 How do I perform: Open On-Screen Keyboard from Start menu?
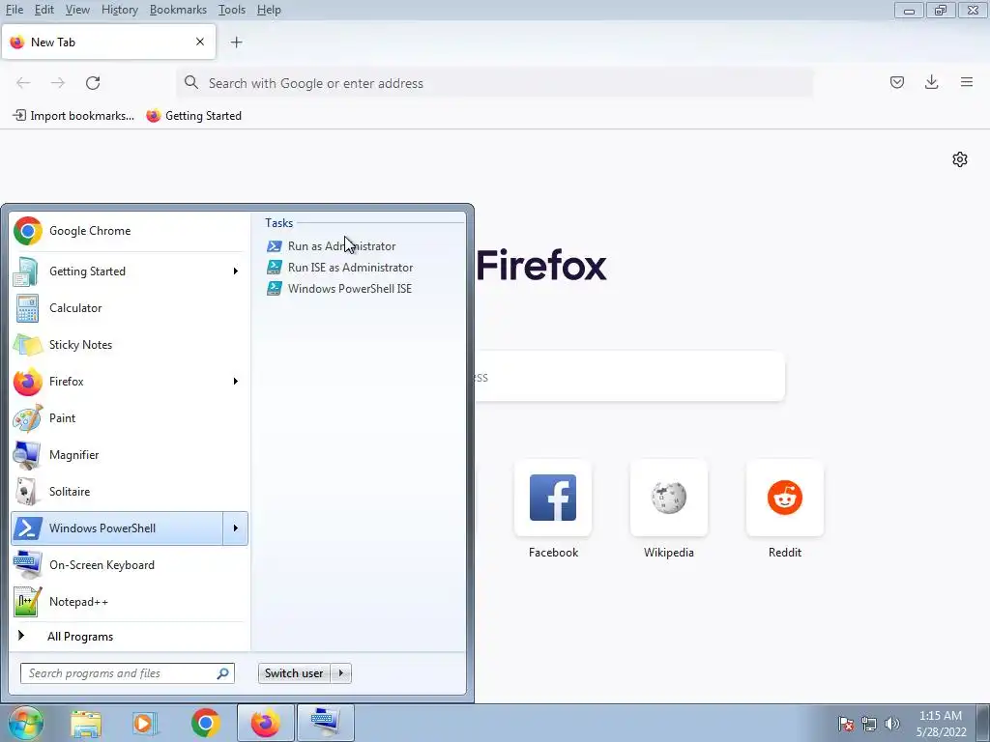[129, 564]
